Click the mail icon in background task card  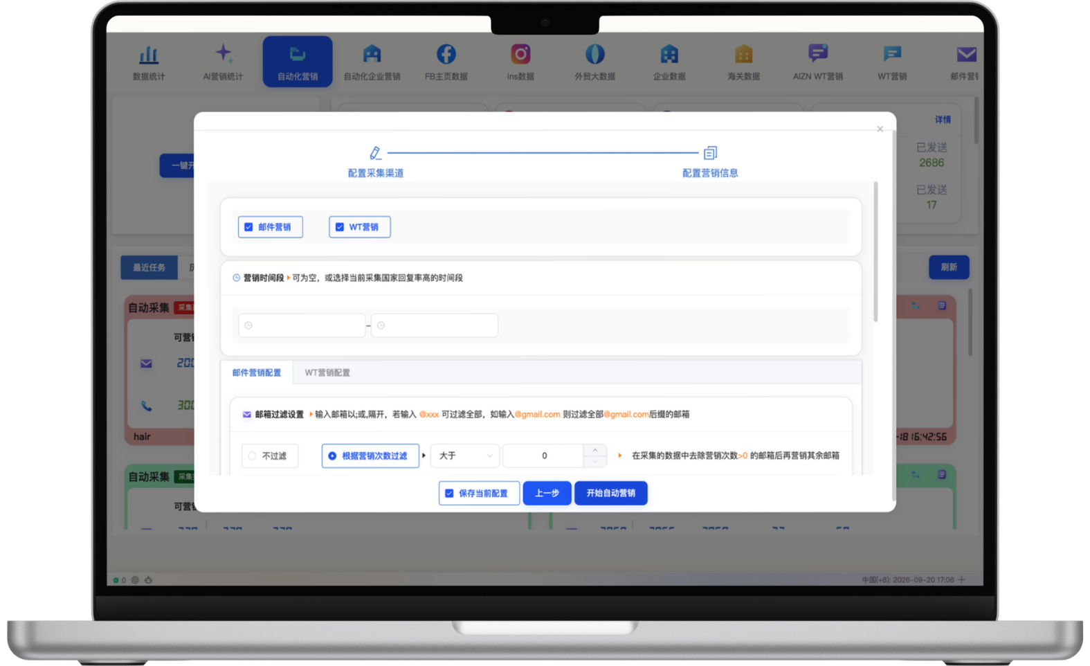[x=146, y=363]
